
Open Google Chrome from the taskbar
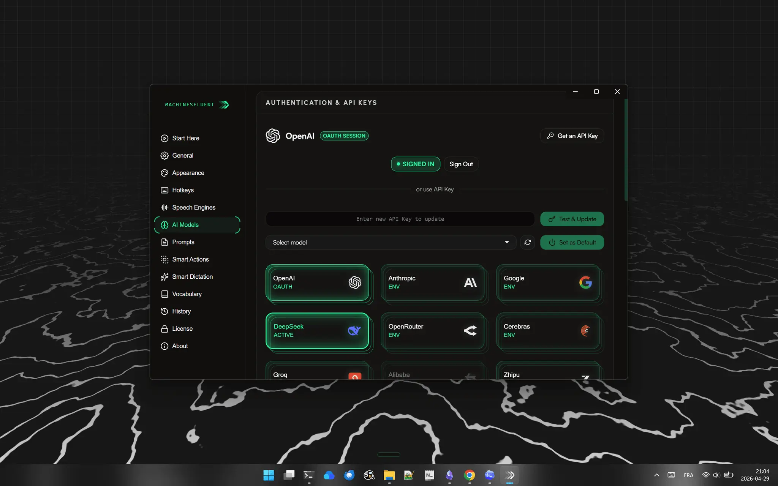(x=470, y=475)
